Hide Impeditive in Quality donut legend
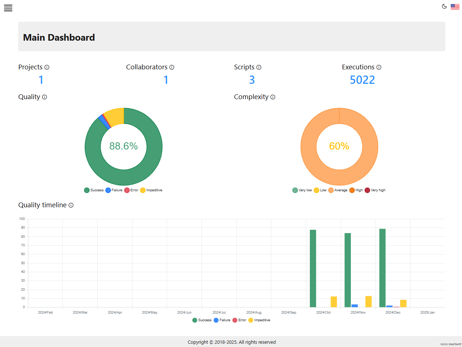Image resolution: width=462 pixels, height=347 pixels. [x=151, y=190]
